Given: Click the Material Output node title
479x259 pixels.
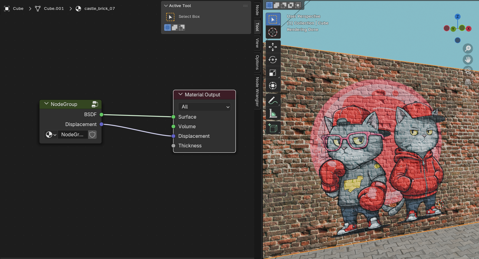Looking at the screenshot, I should [202, 95].
